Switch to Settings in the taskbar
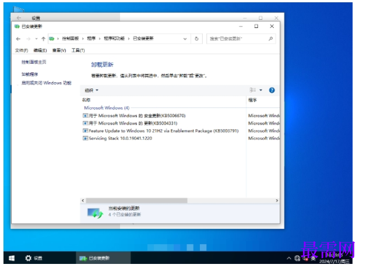The image size is (366, 268). [x=34, y=258]
